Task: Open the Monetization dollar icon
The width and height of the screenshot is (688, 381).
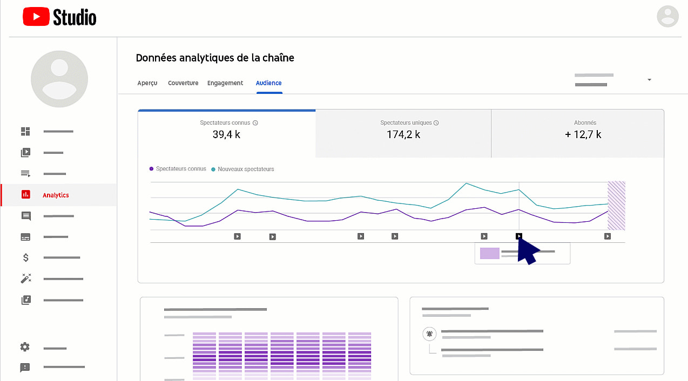Action: pos(25,258)
